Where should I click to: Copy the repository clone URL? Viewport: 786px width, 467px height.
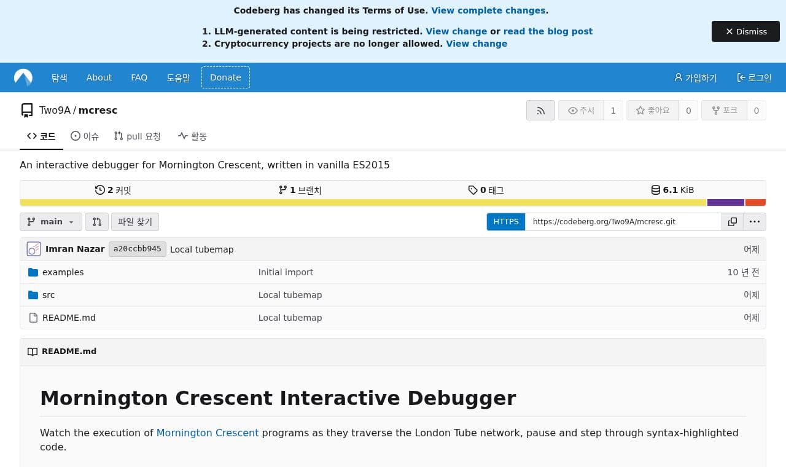[732, 222]
